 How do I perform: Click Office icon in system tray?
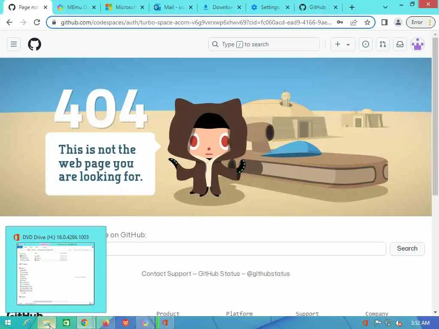pos(366,323)
